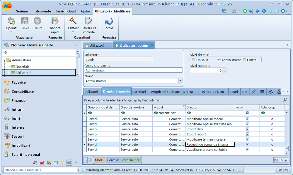293x175 pixels.
Task: Open the calendar icon in top toolbar
Action: pyautogui.click(x=234, y=11)
